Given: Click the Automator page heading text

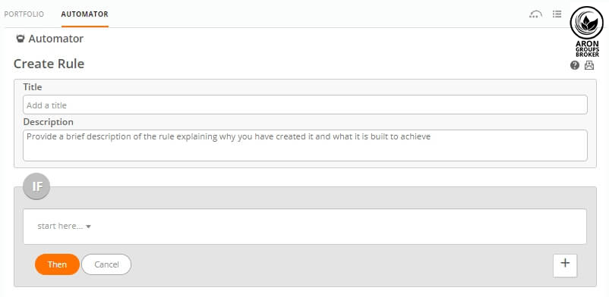Looking at the screenshot, I should [56, 39].
